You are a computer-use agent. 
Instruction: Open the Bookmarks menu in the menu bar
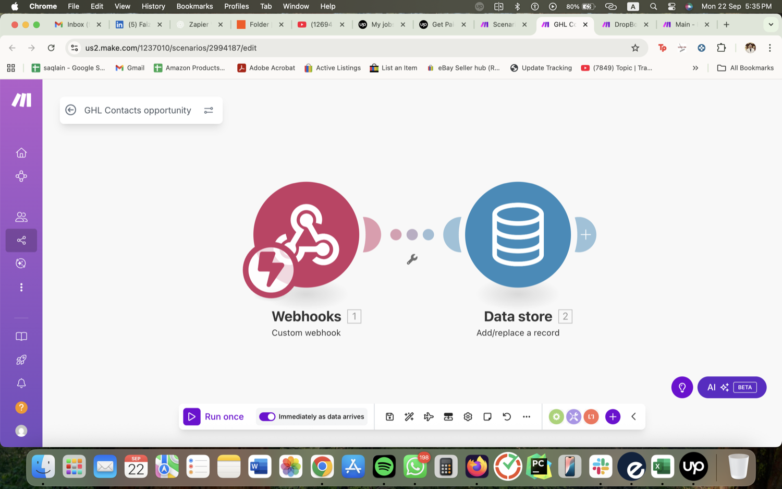(194, 6)
